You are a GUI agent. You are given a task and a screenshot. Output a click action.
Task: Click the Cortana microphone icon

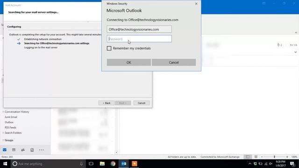point(81,164)
